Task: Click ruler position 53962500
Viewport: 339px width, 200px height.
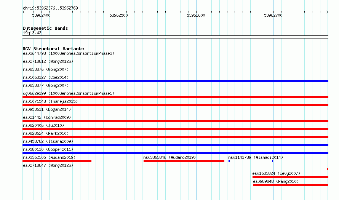Action: click(x=118, y=15)
